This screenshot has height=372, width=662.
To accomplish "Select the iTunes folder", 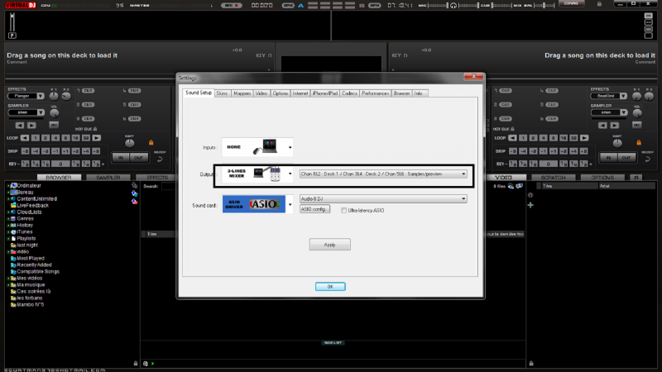I will [x=25, y=232].
